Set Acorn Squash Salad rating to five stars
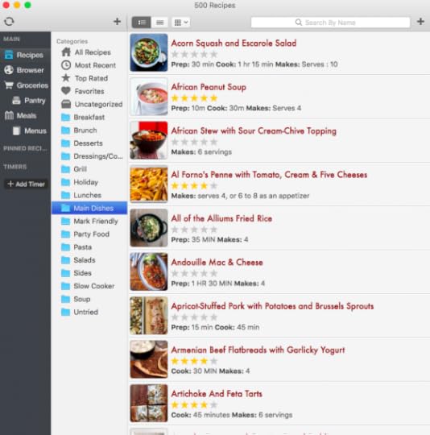The width and height of the screenshot is (430, 435). [213, 54]
